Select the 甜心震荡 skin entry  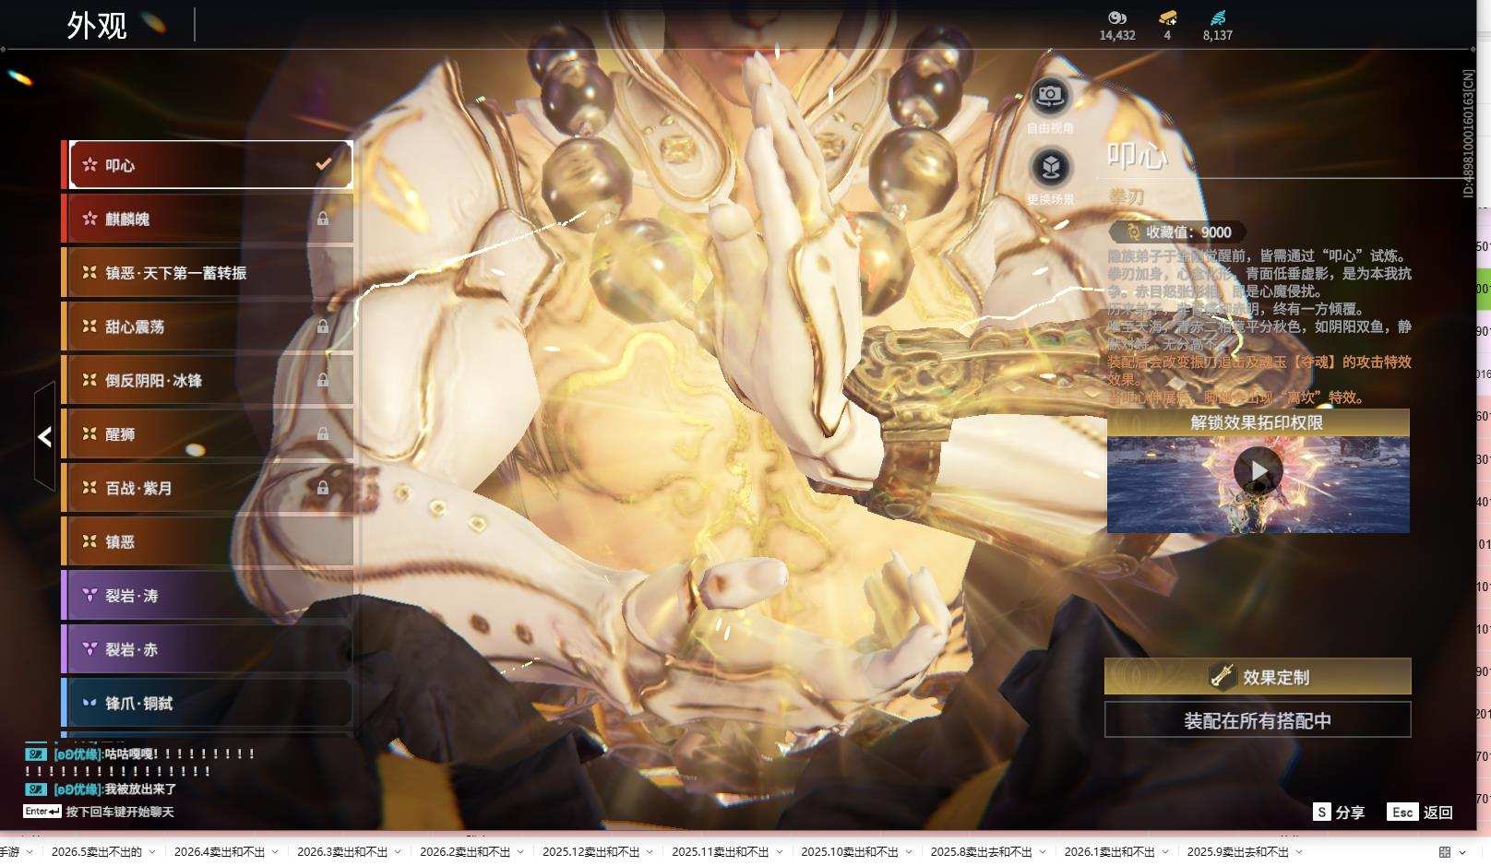(208, 326)
